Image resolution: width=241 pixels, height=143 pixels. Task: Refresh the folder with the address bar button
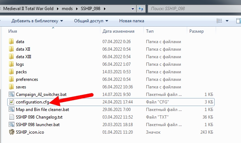click(141, 9)
